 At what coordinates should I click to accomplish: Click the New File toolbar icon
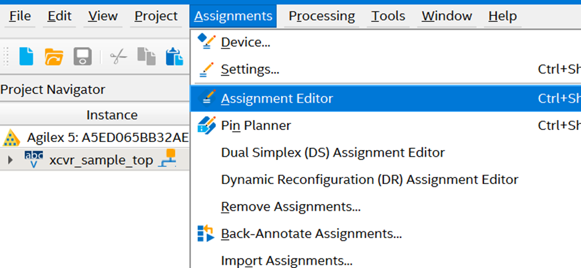26,57
